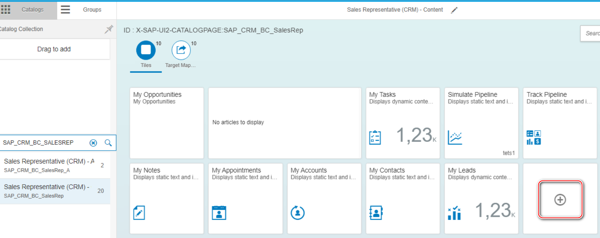This screenshot has height=238, width=600.
Task: Click the magnifier search icon
Action: [108, 143]
